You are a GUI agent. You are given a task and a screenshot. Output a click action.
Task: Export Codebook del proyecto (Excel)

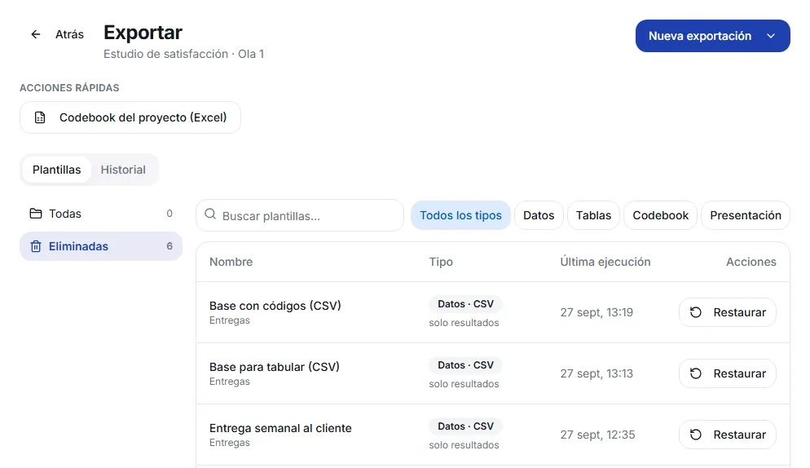pos(130,117)
